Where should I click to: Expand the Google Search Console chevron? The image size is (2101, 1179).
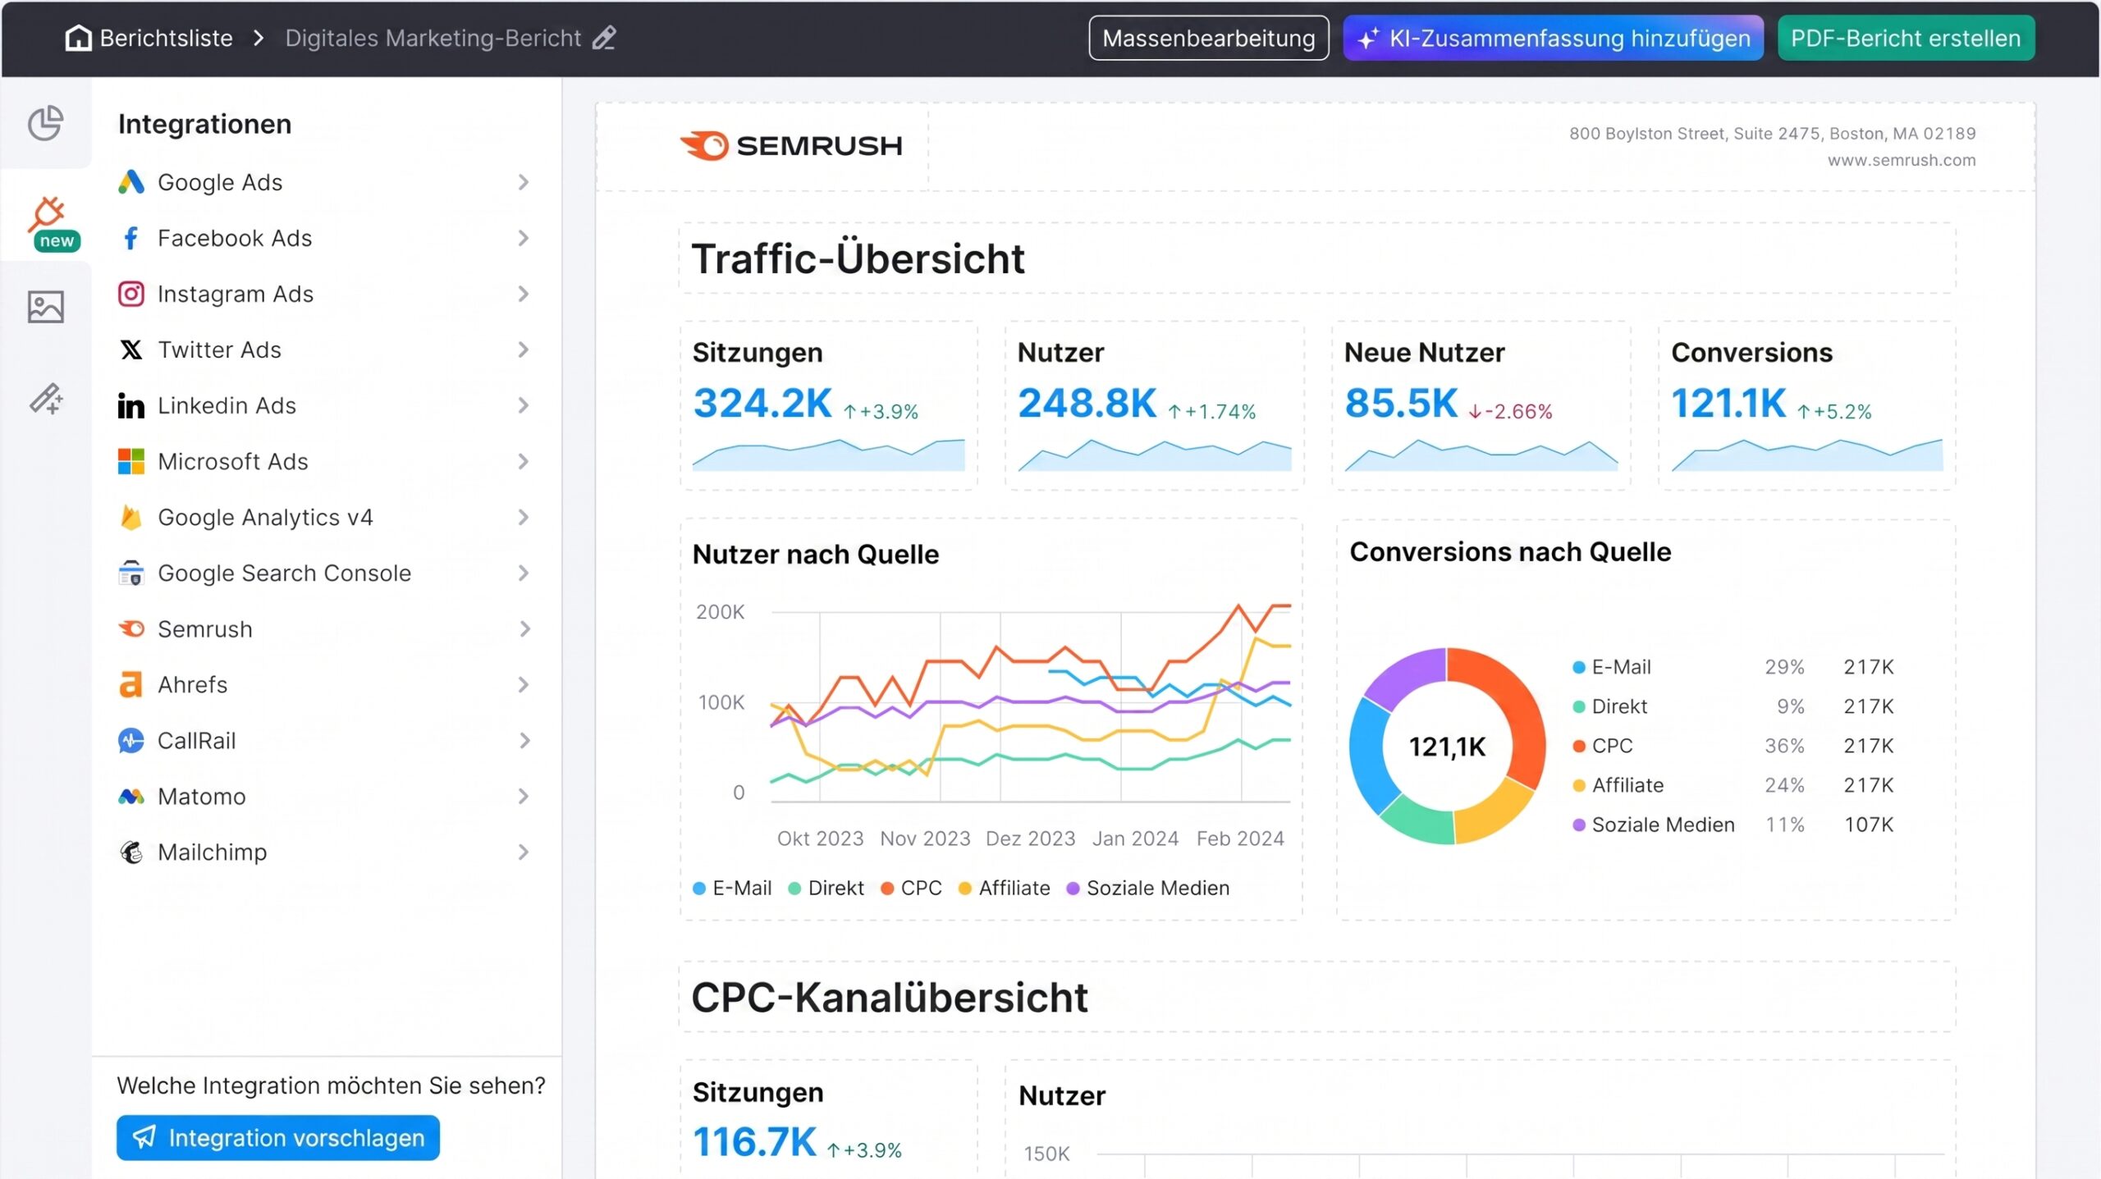click(x=524, y=573)
